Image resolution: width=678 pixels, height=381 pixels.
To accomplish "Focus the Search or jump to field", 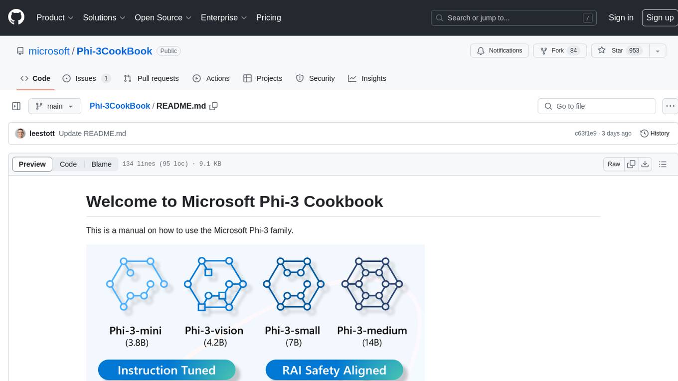I will (514, 18).
